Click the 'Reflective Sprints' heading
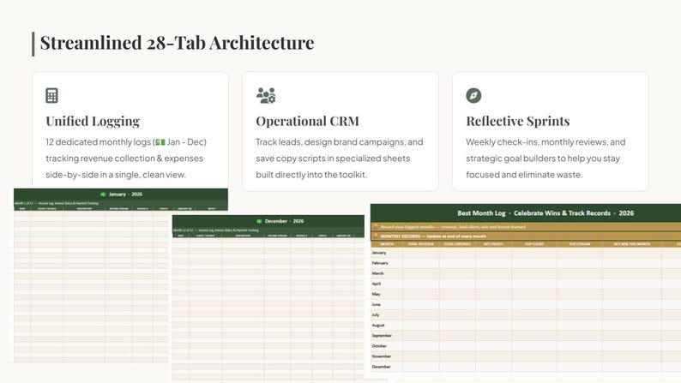 point(518,121)
